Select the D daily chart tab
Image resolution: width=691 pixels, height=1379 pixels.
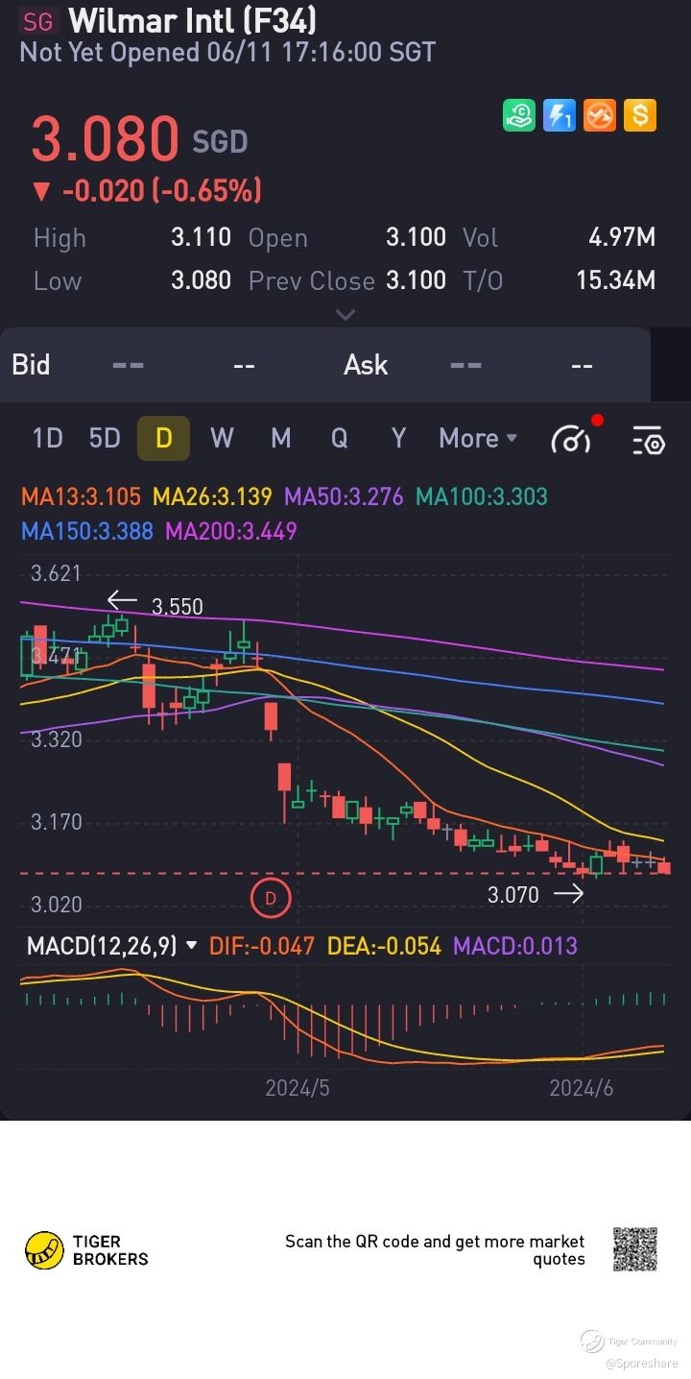click(163, 438)
